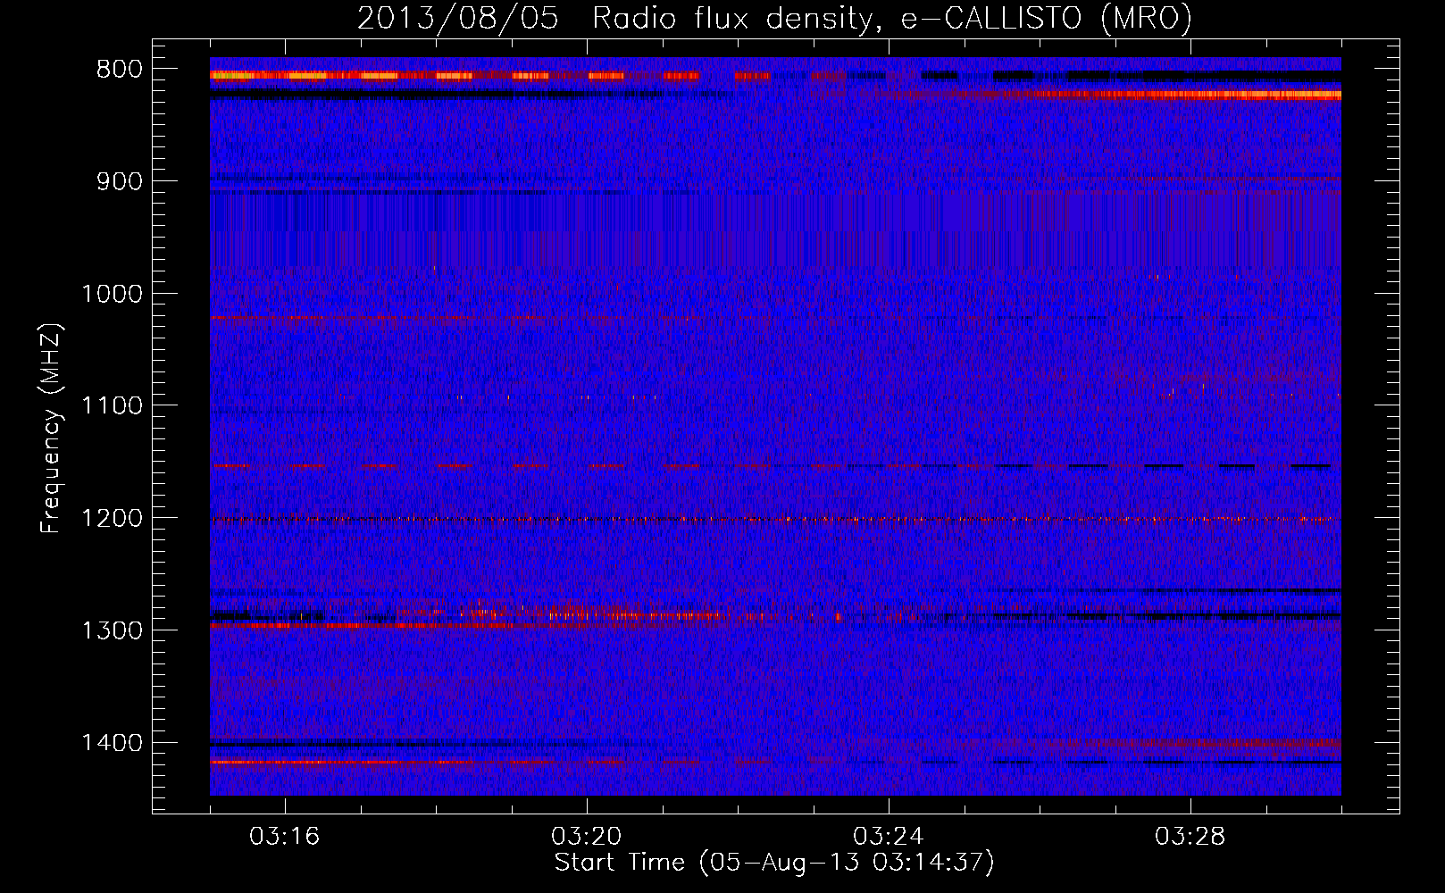Click the 1400 frequency tick label

point(112,743)
